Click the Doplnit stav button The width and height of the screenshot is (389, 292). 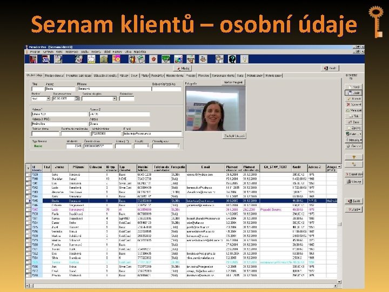354,174
